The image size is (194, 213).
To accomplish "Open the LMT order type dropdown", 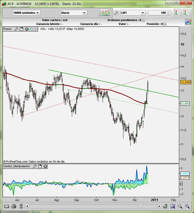I will [x=133, y=13].
